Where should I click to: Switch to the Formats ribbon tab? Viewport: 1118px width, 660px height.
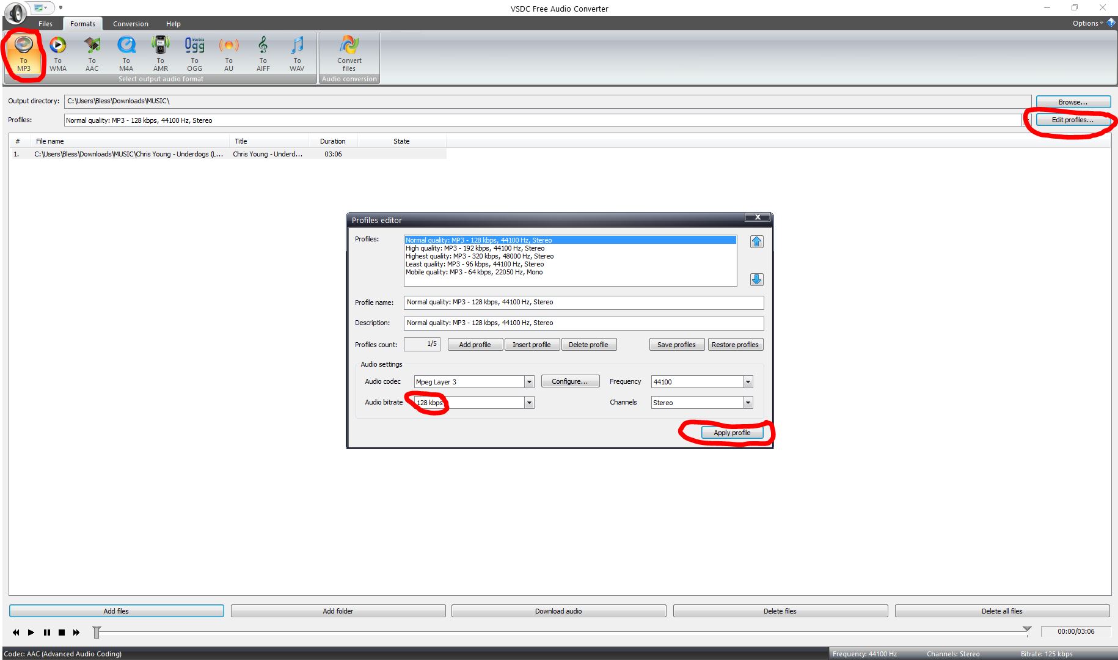click(82, 24)
